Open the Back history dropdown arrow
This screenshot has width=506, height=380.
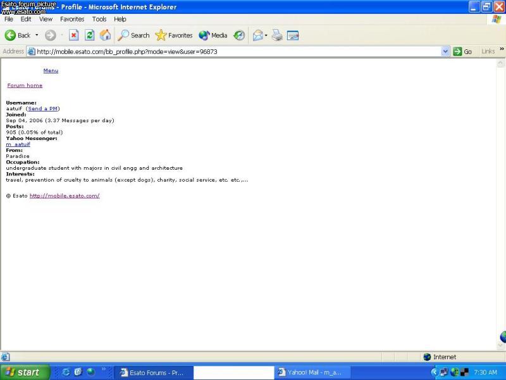[x=37, y=35]
